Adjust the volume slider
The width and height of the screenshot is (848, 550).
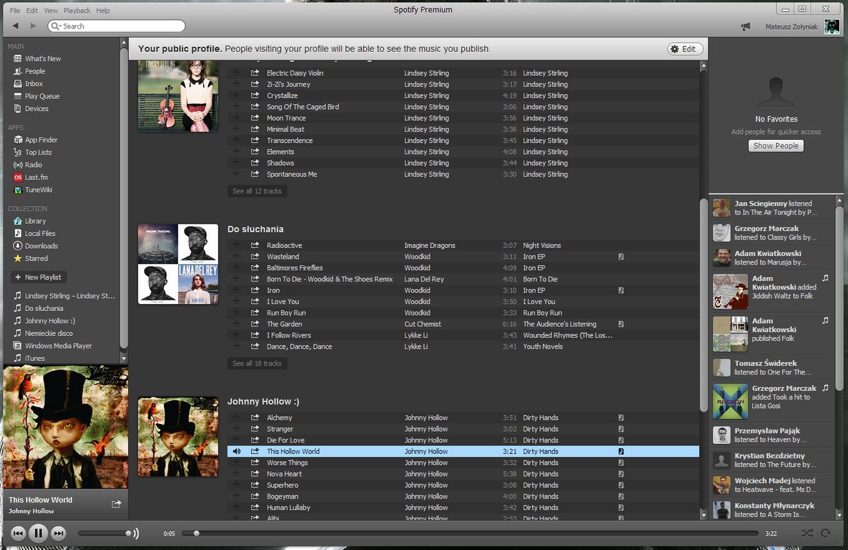click(105, 534)
